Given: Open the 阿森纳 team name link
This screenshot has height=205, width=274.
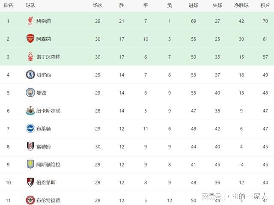Looking at the screenshot, I should click(x=44, y=39).
